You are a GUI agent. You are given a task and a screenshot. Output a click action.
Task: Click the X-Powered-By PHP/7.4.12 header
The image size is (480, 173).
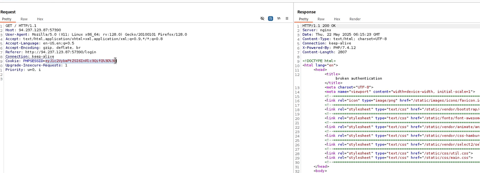point(329,47)
